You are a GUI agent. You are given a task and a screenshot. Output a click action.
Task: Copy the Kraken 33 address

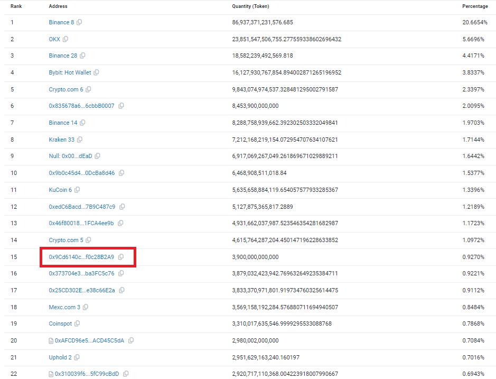click(x=80, y=140)
